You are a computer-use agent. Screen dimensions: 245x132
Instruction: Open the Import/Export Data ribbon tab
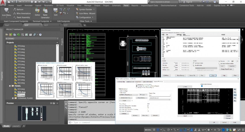(x=149, y=5)
